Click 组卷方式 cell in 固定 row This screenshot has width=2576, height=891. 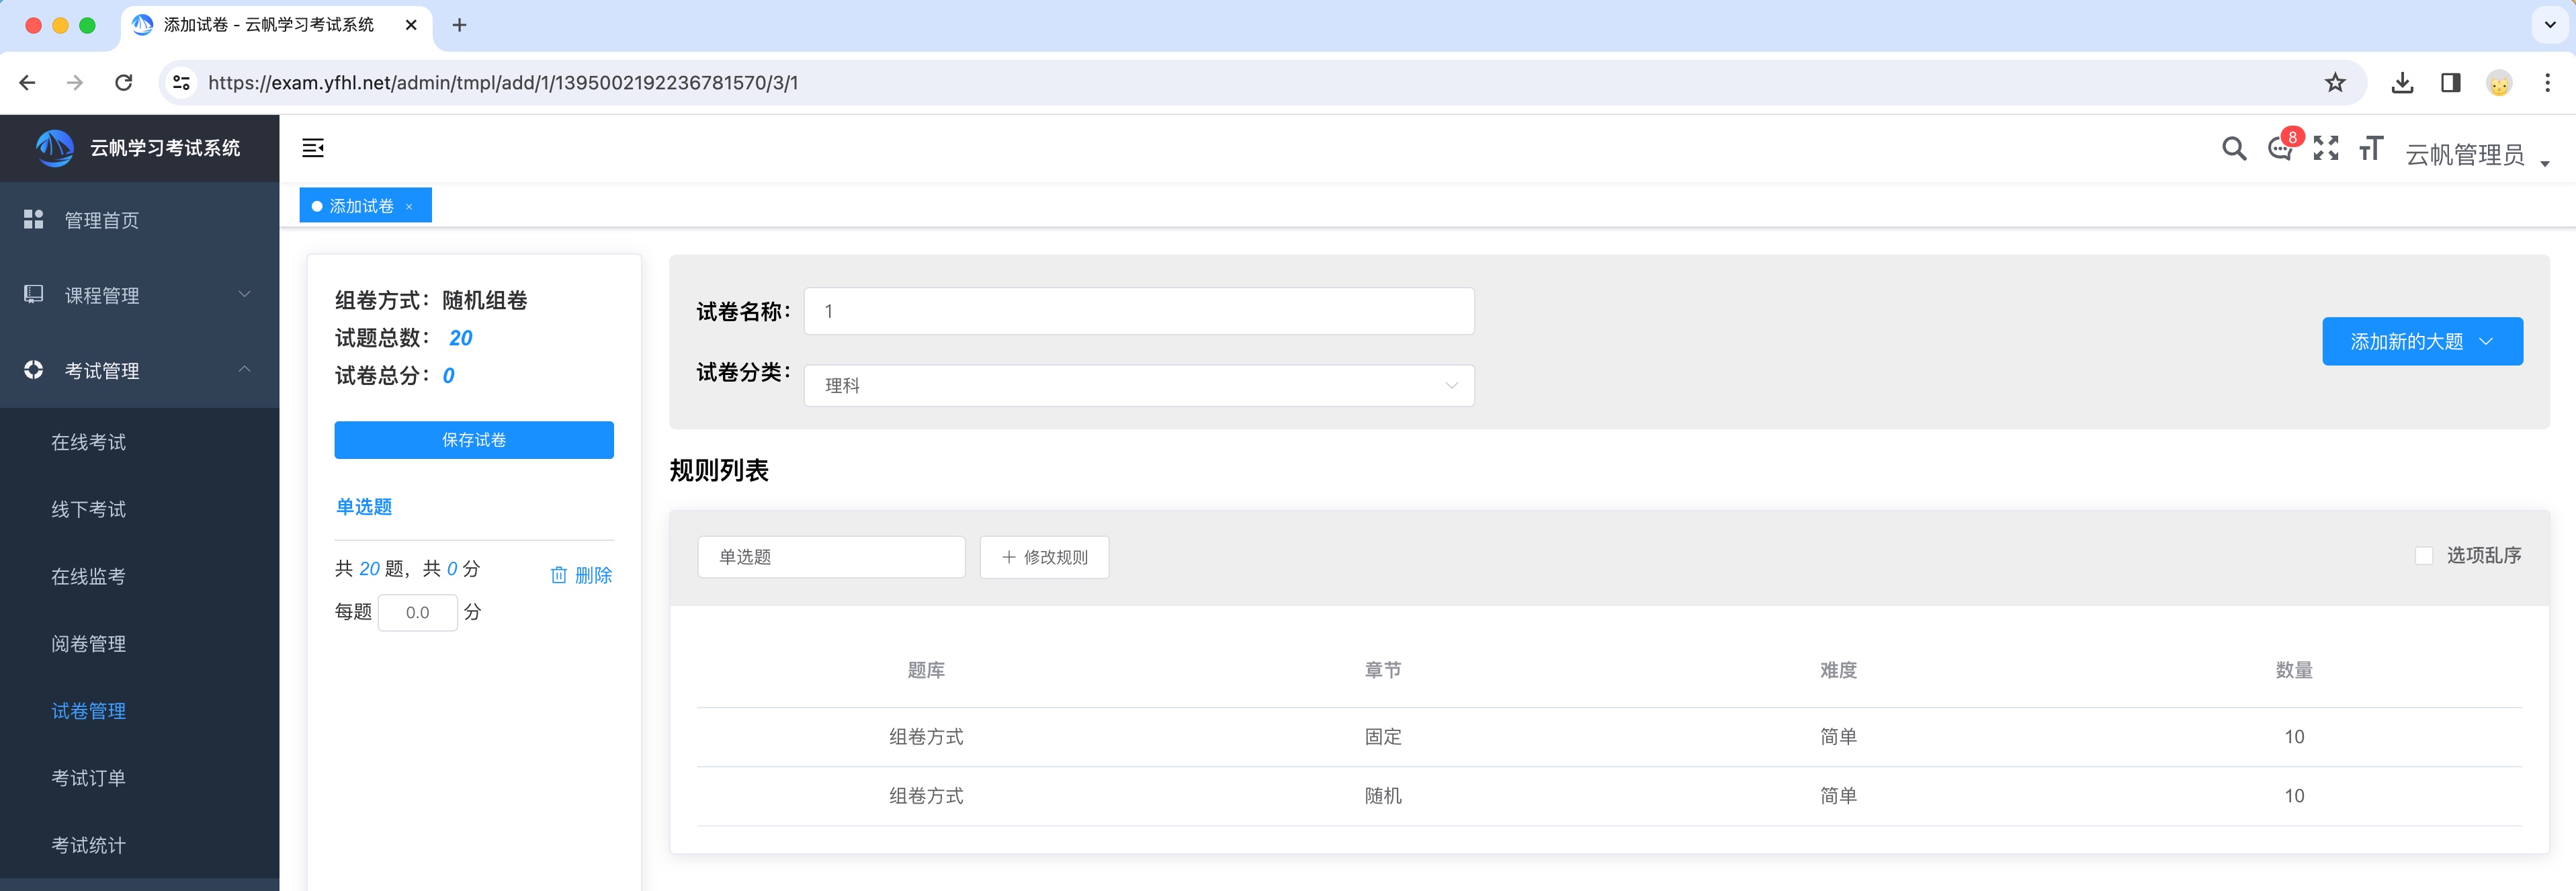[x=926, y=737]
